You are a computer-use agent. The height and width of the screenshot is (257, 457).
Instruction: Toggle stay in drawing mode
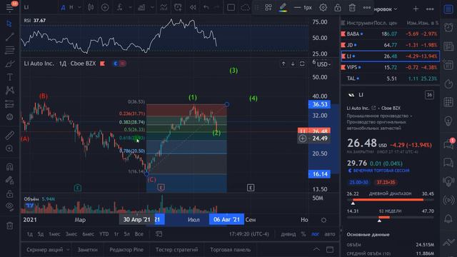9,181
